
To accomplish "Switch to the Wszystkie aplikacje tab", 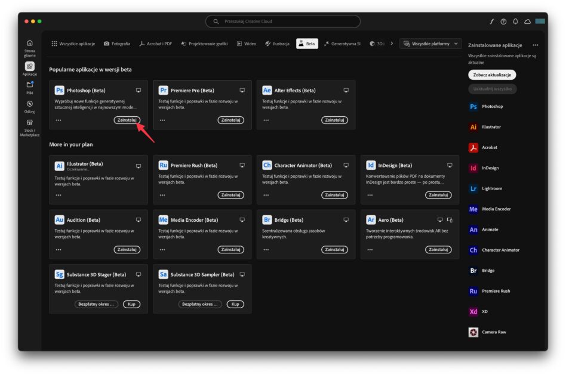I will click(73, 44).
